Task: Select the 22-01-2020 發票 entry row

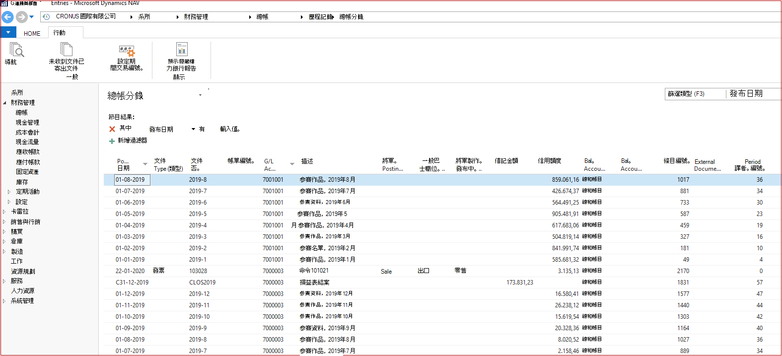Action: click(442, 271)
